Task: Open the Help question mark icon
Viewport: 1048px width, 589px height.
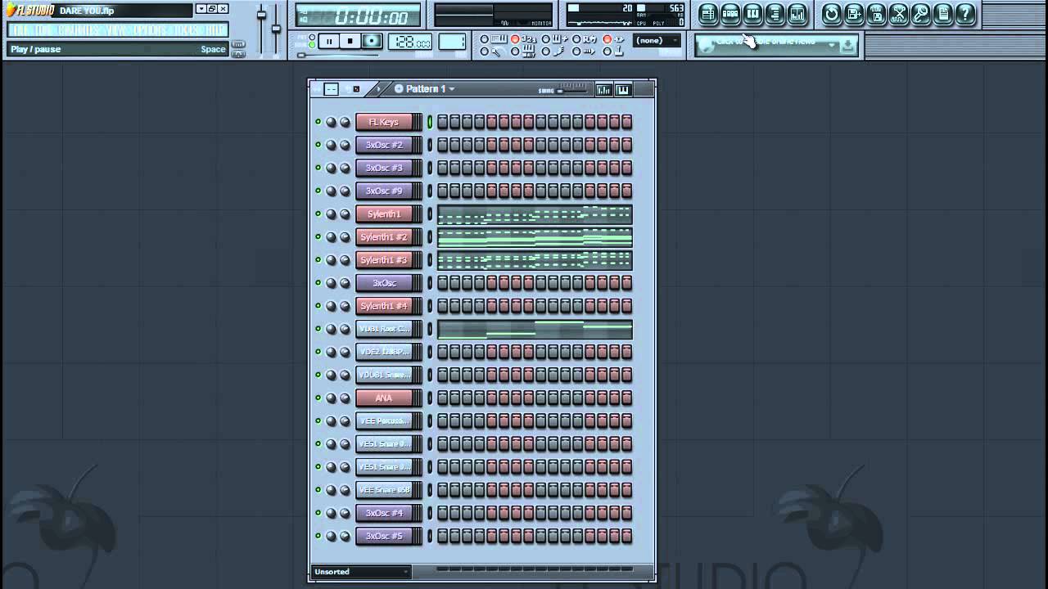Action: click(965, 14)
